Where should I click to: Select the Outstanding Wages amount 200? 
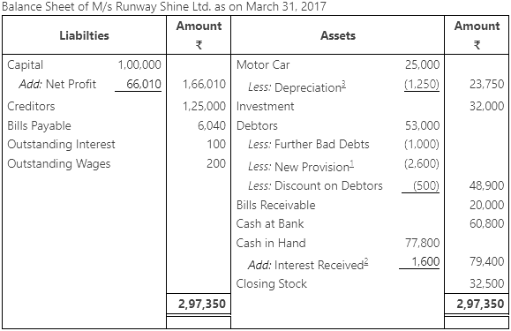(216, 163)
